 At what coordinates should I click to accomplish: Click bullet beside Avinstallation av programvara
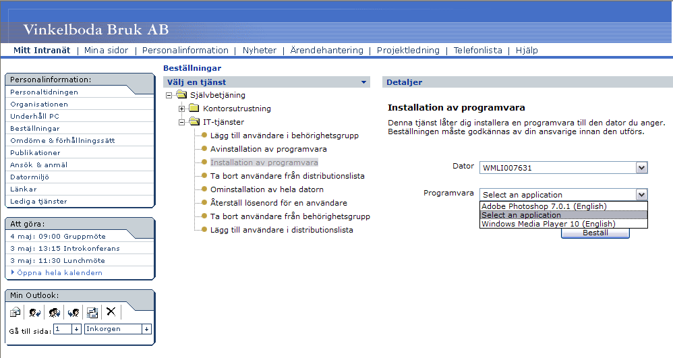tap(204, 149)
